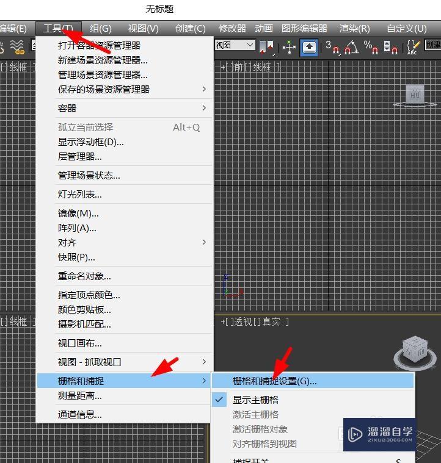Toggle the Spinner Snap icon

pos(390,47)
